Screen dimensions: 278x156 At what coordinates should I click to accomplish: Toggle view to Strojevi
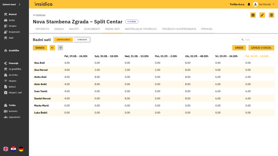[82, 40]
